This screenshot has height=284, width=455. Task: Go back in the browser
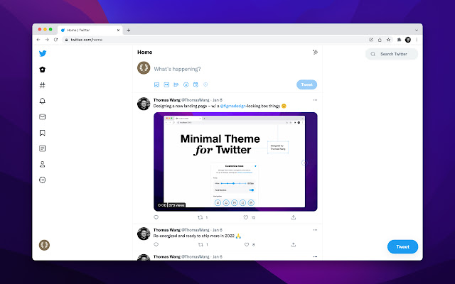click(x=38, y=40)
